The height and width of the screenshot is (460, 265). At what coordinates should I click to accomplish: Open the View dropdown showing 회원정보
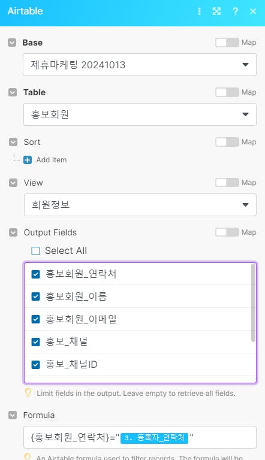coord(140,205)
